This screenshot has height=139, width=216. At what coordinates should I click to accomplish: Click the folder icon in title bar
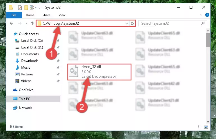pyautogui.click(x=11, y=7)
